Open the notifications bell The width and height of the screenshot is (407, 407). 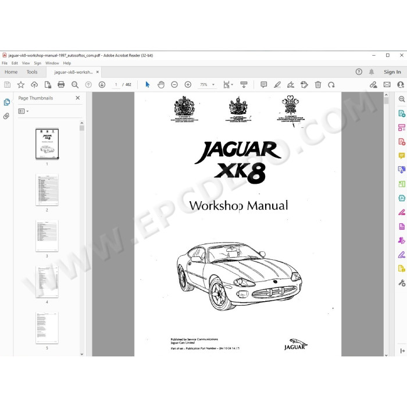coord(372,72)
